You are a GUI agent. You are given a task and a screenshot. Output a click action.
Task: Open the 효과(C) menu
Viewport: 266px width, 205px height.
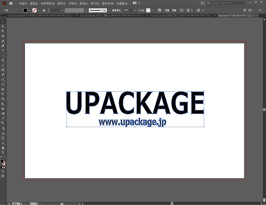click(84, 3)
